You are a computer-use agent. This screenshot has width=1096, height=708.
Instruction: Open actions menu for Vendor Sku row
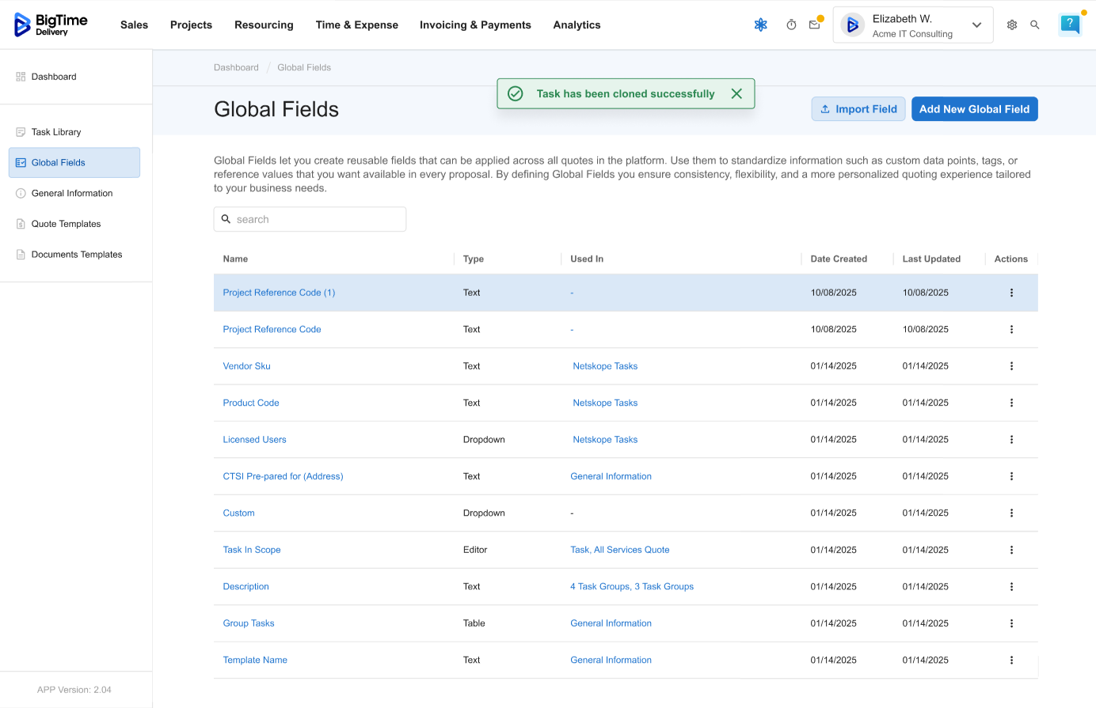(x=1011, y=366)
